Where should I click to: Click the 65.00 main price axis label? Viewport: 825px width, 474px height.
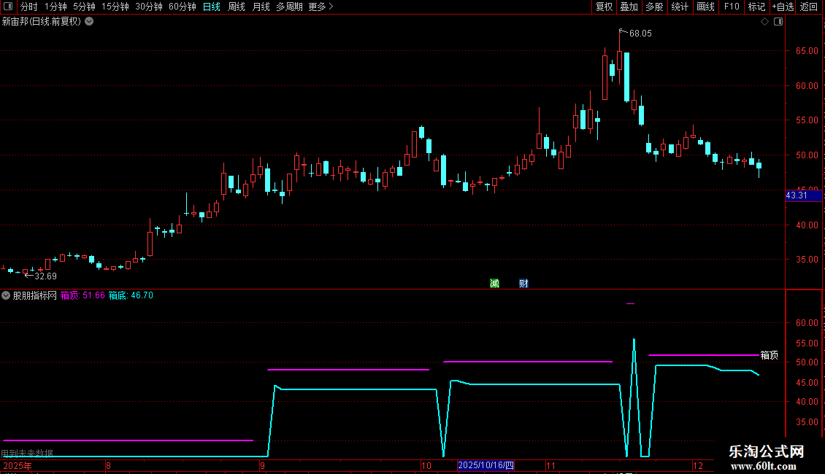(807, 51)
